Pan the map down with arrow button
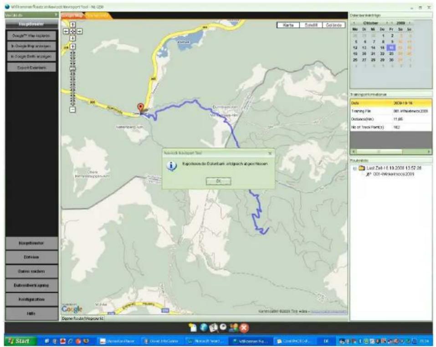Viewport: 436px width, 347px height. (x=72, y=38)
